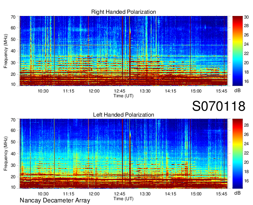Click the 'Frequency (MHz)' axis label on bottom plot
The height and width of the screenshot is (205, 253).
(x=6, y=154)
